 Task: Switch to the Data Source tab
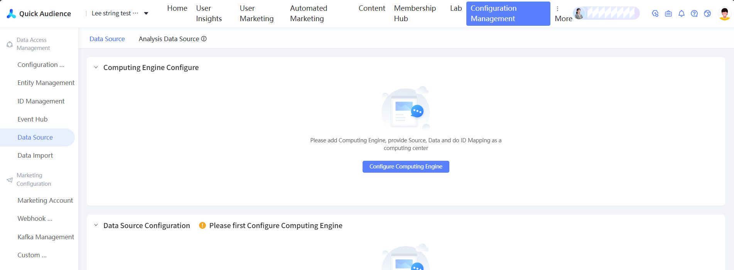click(x=107, y=39)
